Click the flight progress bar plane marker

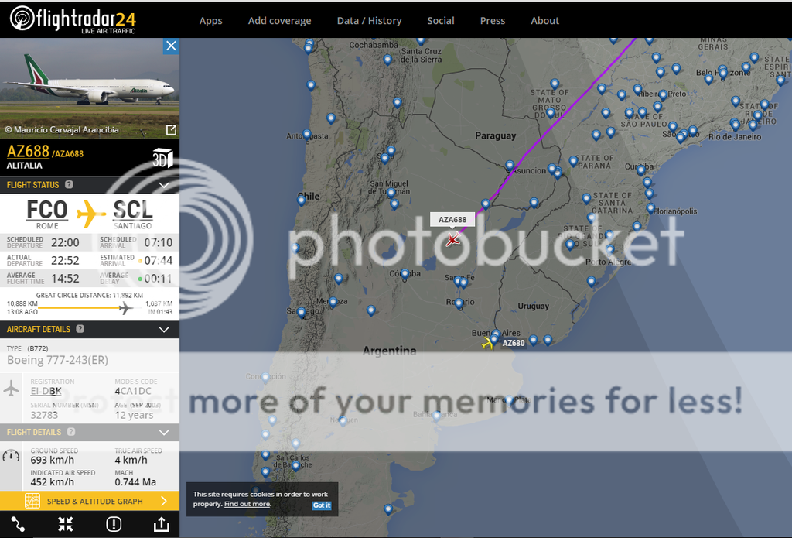pos(125,308)
